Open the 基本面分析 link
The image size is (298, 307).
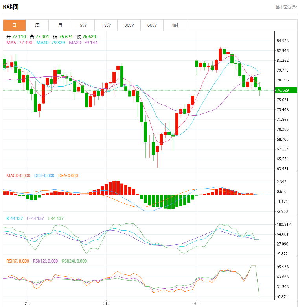[x=286, y=7]
